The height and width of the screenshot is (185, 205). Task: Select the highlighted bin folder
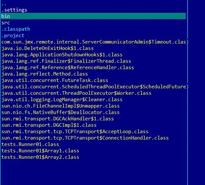pyautogui.click(x=93, y=16)
